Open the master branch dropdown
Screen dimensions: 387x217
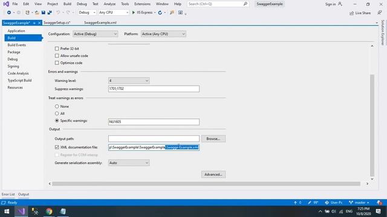[x=359, y=203]
